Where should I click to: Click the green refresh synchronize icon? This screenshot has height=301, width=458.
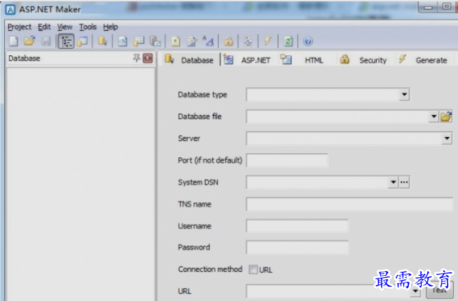pyautogui.click(x=288, y=42)
